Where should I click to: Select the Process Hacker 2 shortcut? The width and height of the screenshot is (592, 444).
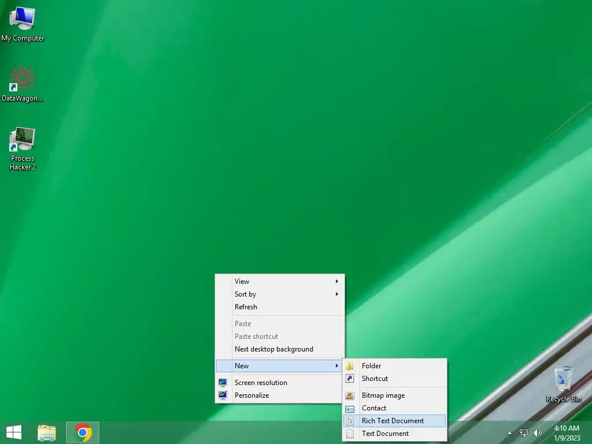pos(23,148)
